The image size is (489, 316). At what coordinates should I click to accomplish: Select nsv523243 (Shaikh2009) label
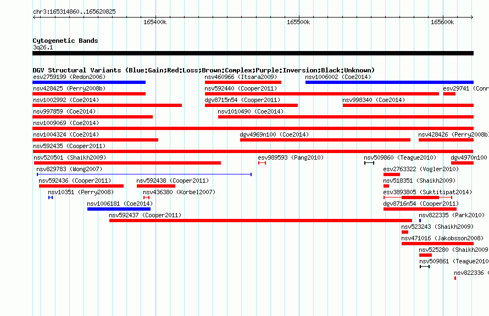click(437, 227)
